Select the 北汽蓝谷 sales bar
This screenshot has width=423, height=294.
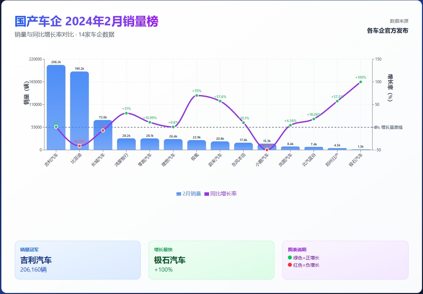click(x=314, y=148)
